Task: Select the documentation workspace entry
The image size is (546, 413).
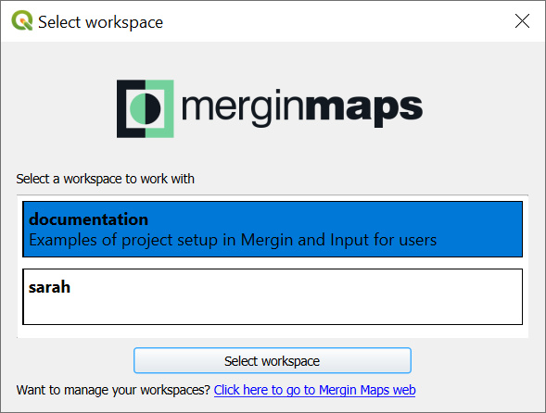Action: tap(273, 230)
